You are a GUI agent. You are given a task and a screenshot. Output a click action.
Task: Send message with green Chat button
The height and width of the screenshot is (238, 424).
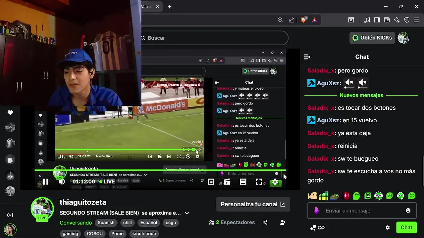[x=406, y=227]
